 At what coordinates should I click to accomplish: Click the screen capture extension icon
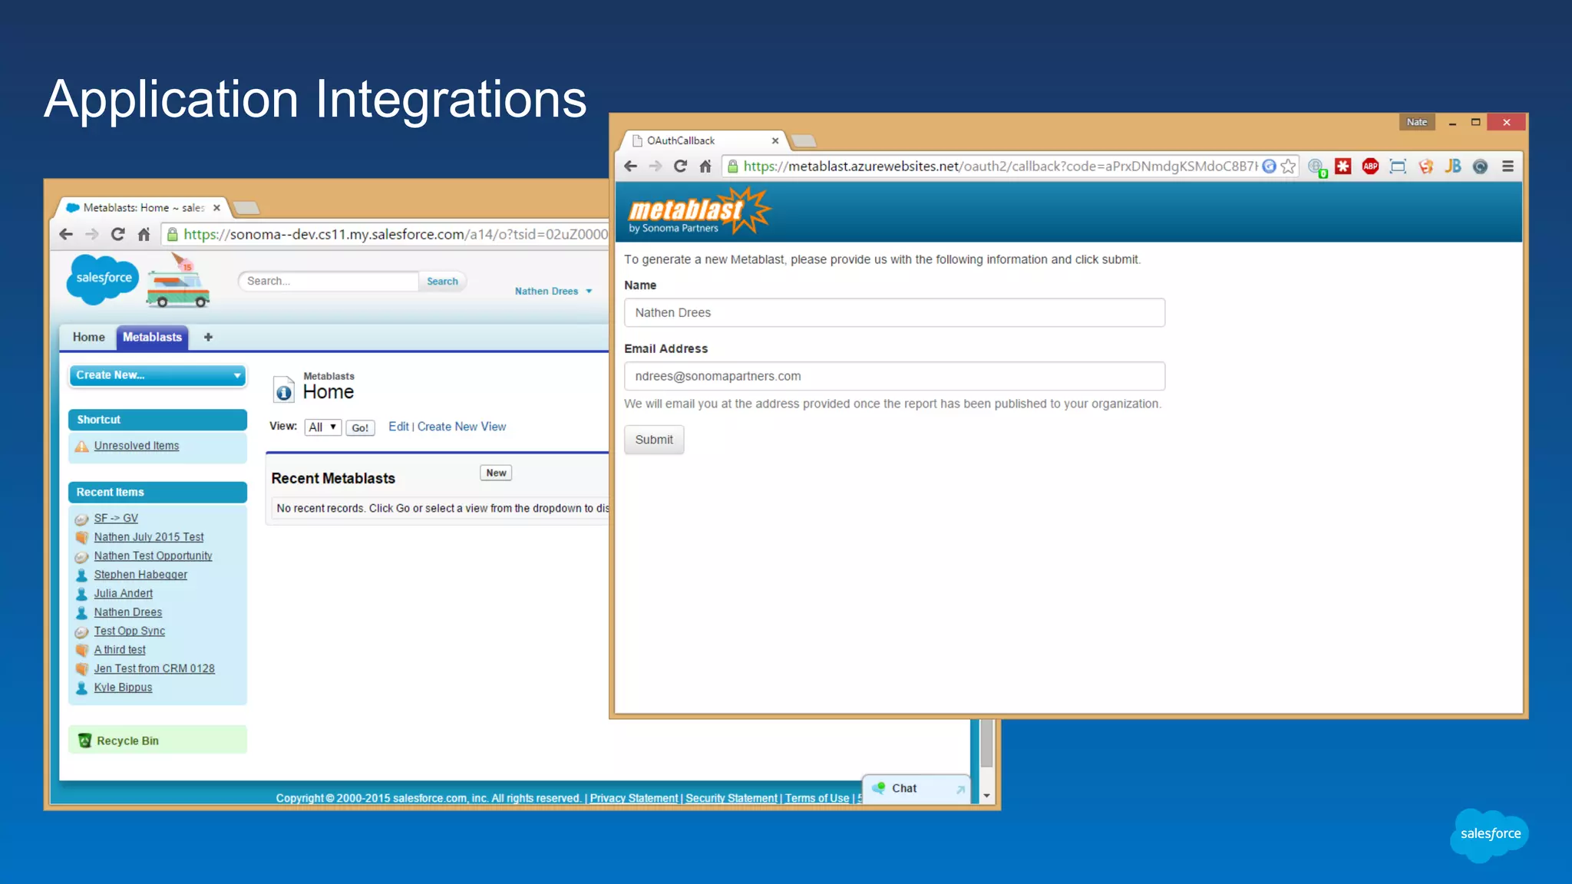pos(1398,167)
